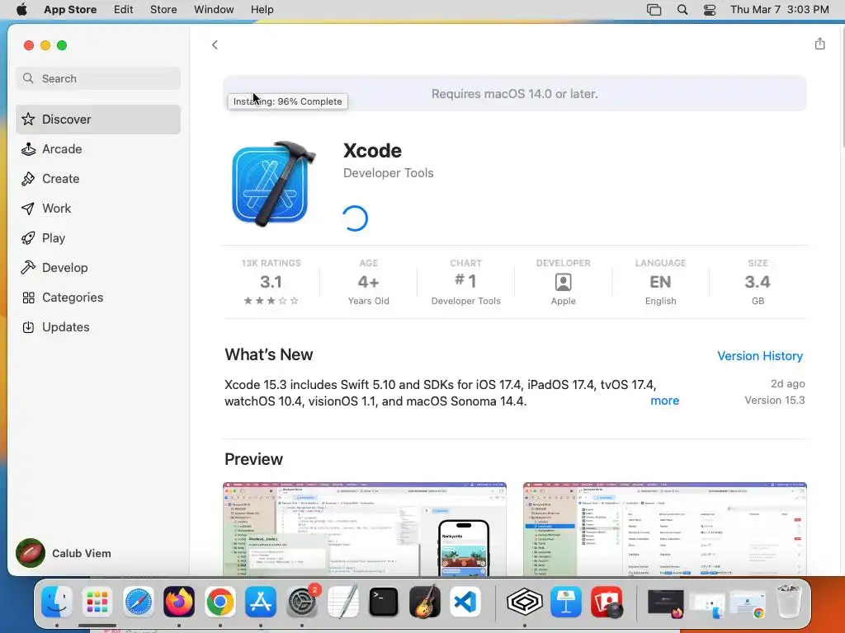Restore minimized Finder window in Dock
The image size is (845, 633).
pyautogui.click(x=707, y=604)
